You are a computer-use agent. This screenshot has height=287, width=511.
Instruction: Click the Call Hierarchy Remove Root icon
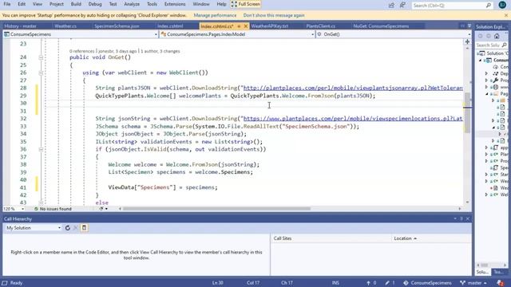coord(75,228)
